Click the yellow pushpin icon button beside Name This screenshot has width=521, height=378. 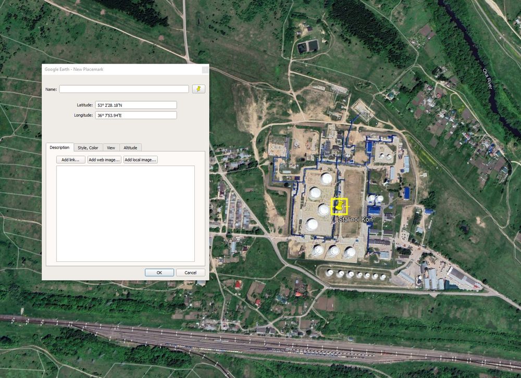[x=199, y=89]
